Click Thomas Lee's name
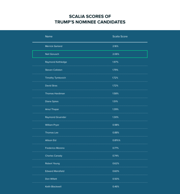 tap(52, 133)
